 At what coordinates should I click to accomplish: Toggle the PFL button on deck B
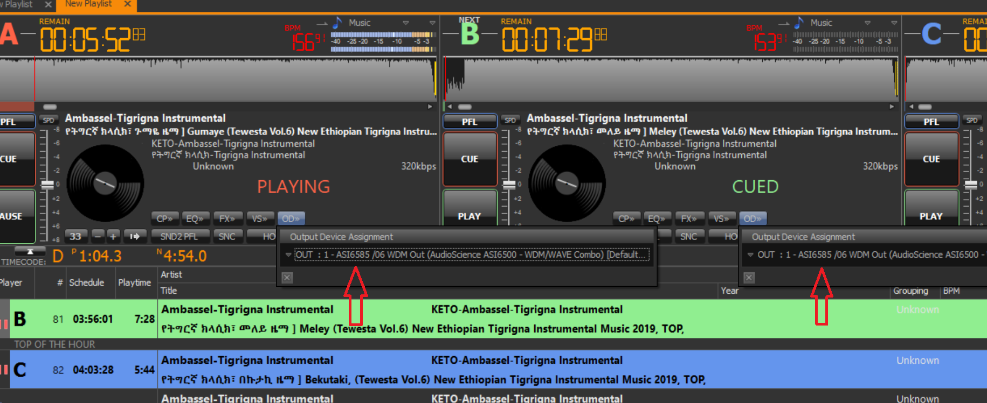point(470,122)
